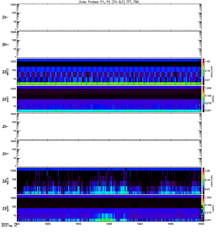This screenshot has width=218, height=232.
Task: Click the "100" tick of thc fff 1
Action: (14, 122)
